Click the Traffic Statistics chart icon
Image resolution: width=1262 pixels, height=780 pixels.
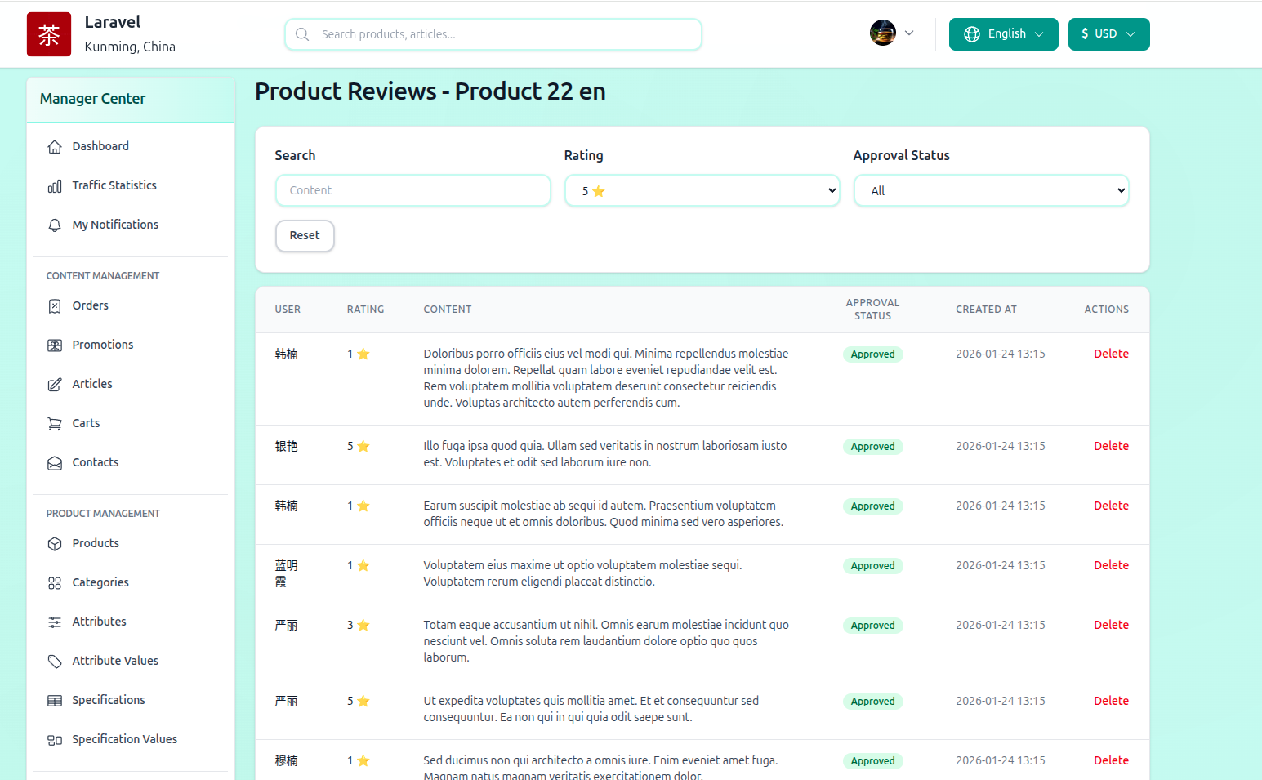(55, 186)
